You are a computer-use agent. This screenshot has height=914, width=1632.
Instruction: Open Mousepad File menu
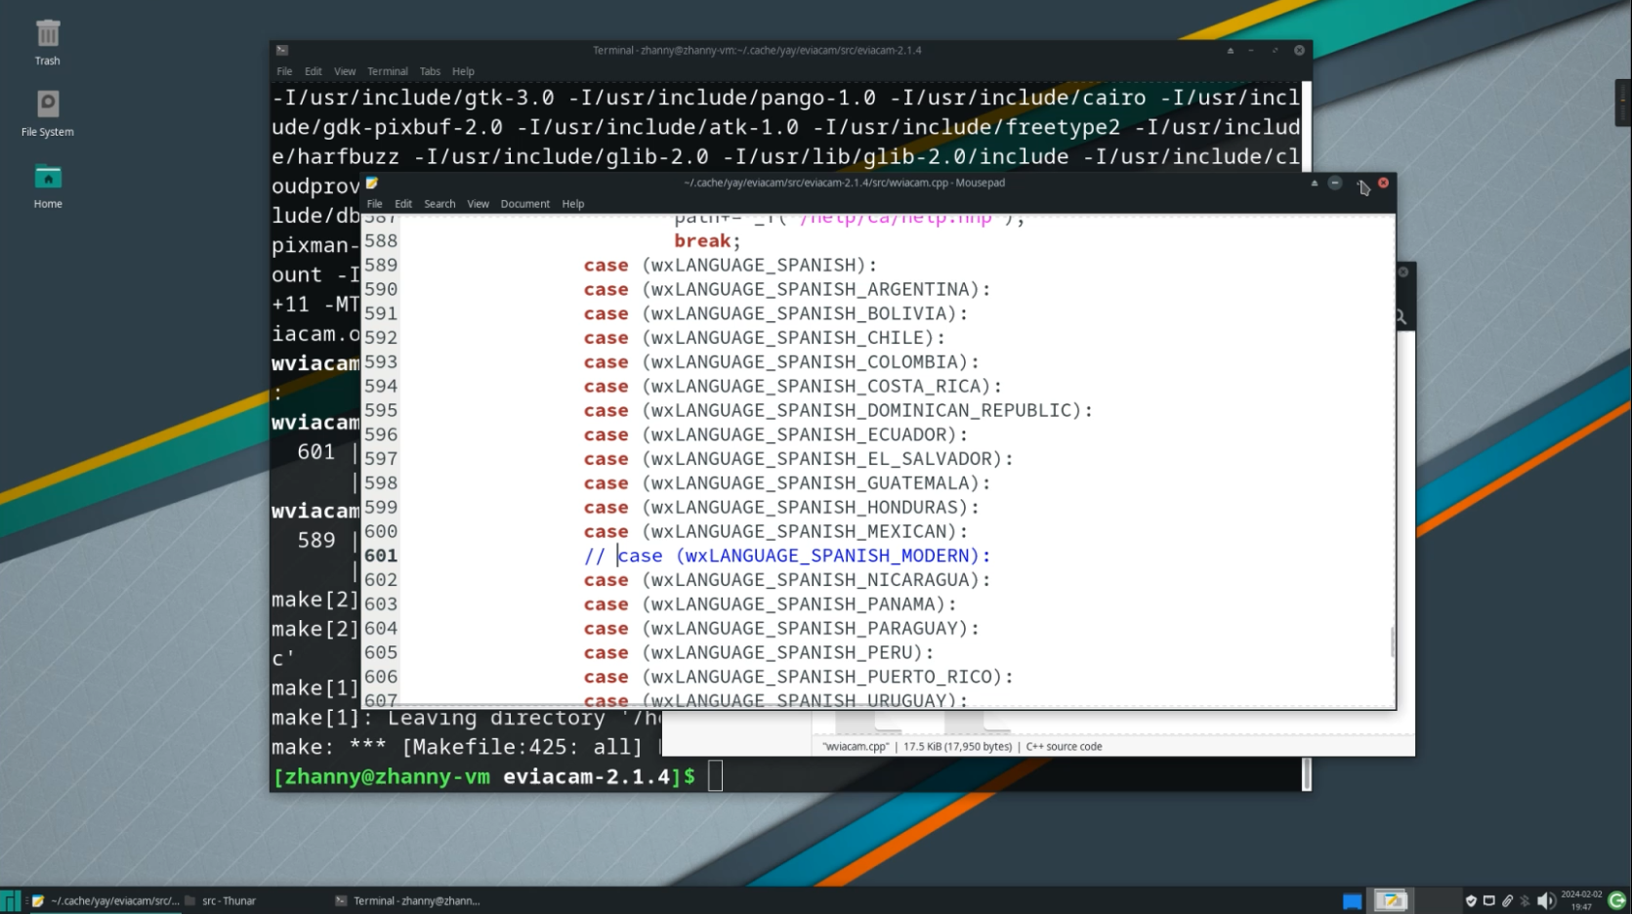point(374,204)
